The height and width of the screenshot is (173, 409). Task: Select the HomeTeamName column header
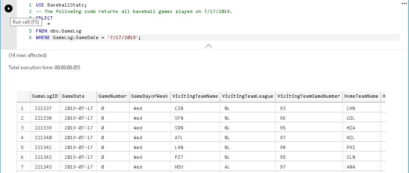click(x=361, y=96)
